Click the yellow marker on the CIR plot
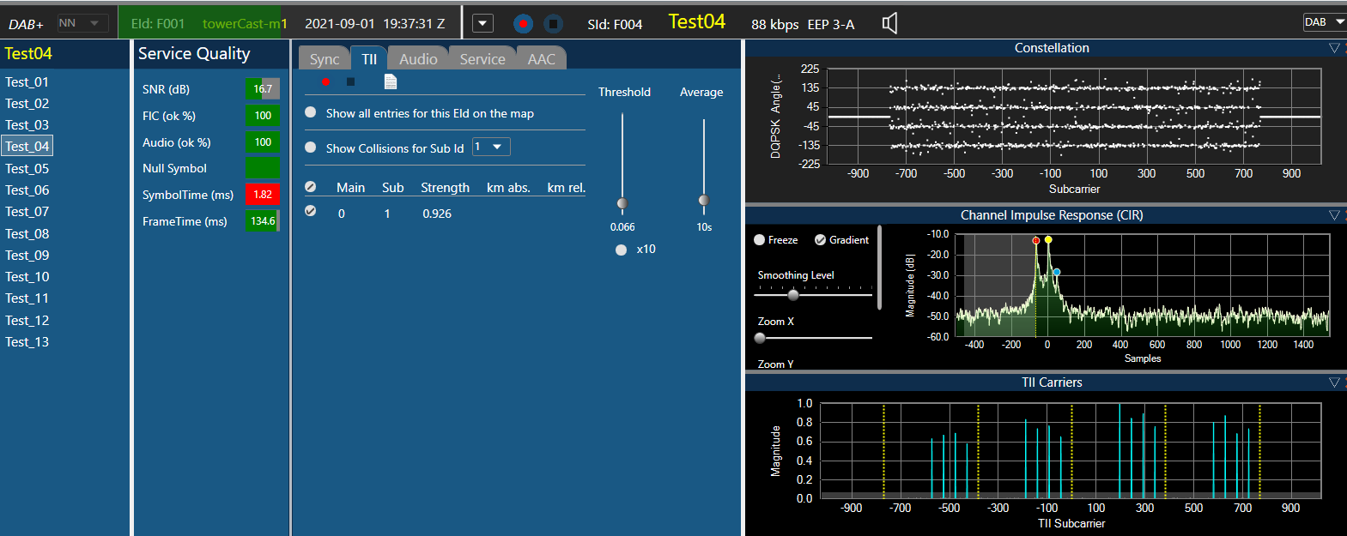This screenshot has width=1347, height=536. pos(1048,240)
